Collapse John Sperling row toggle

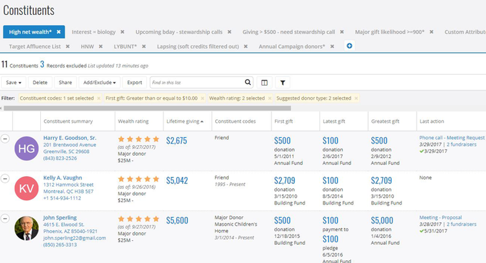pos(5,218)
